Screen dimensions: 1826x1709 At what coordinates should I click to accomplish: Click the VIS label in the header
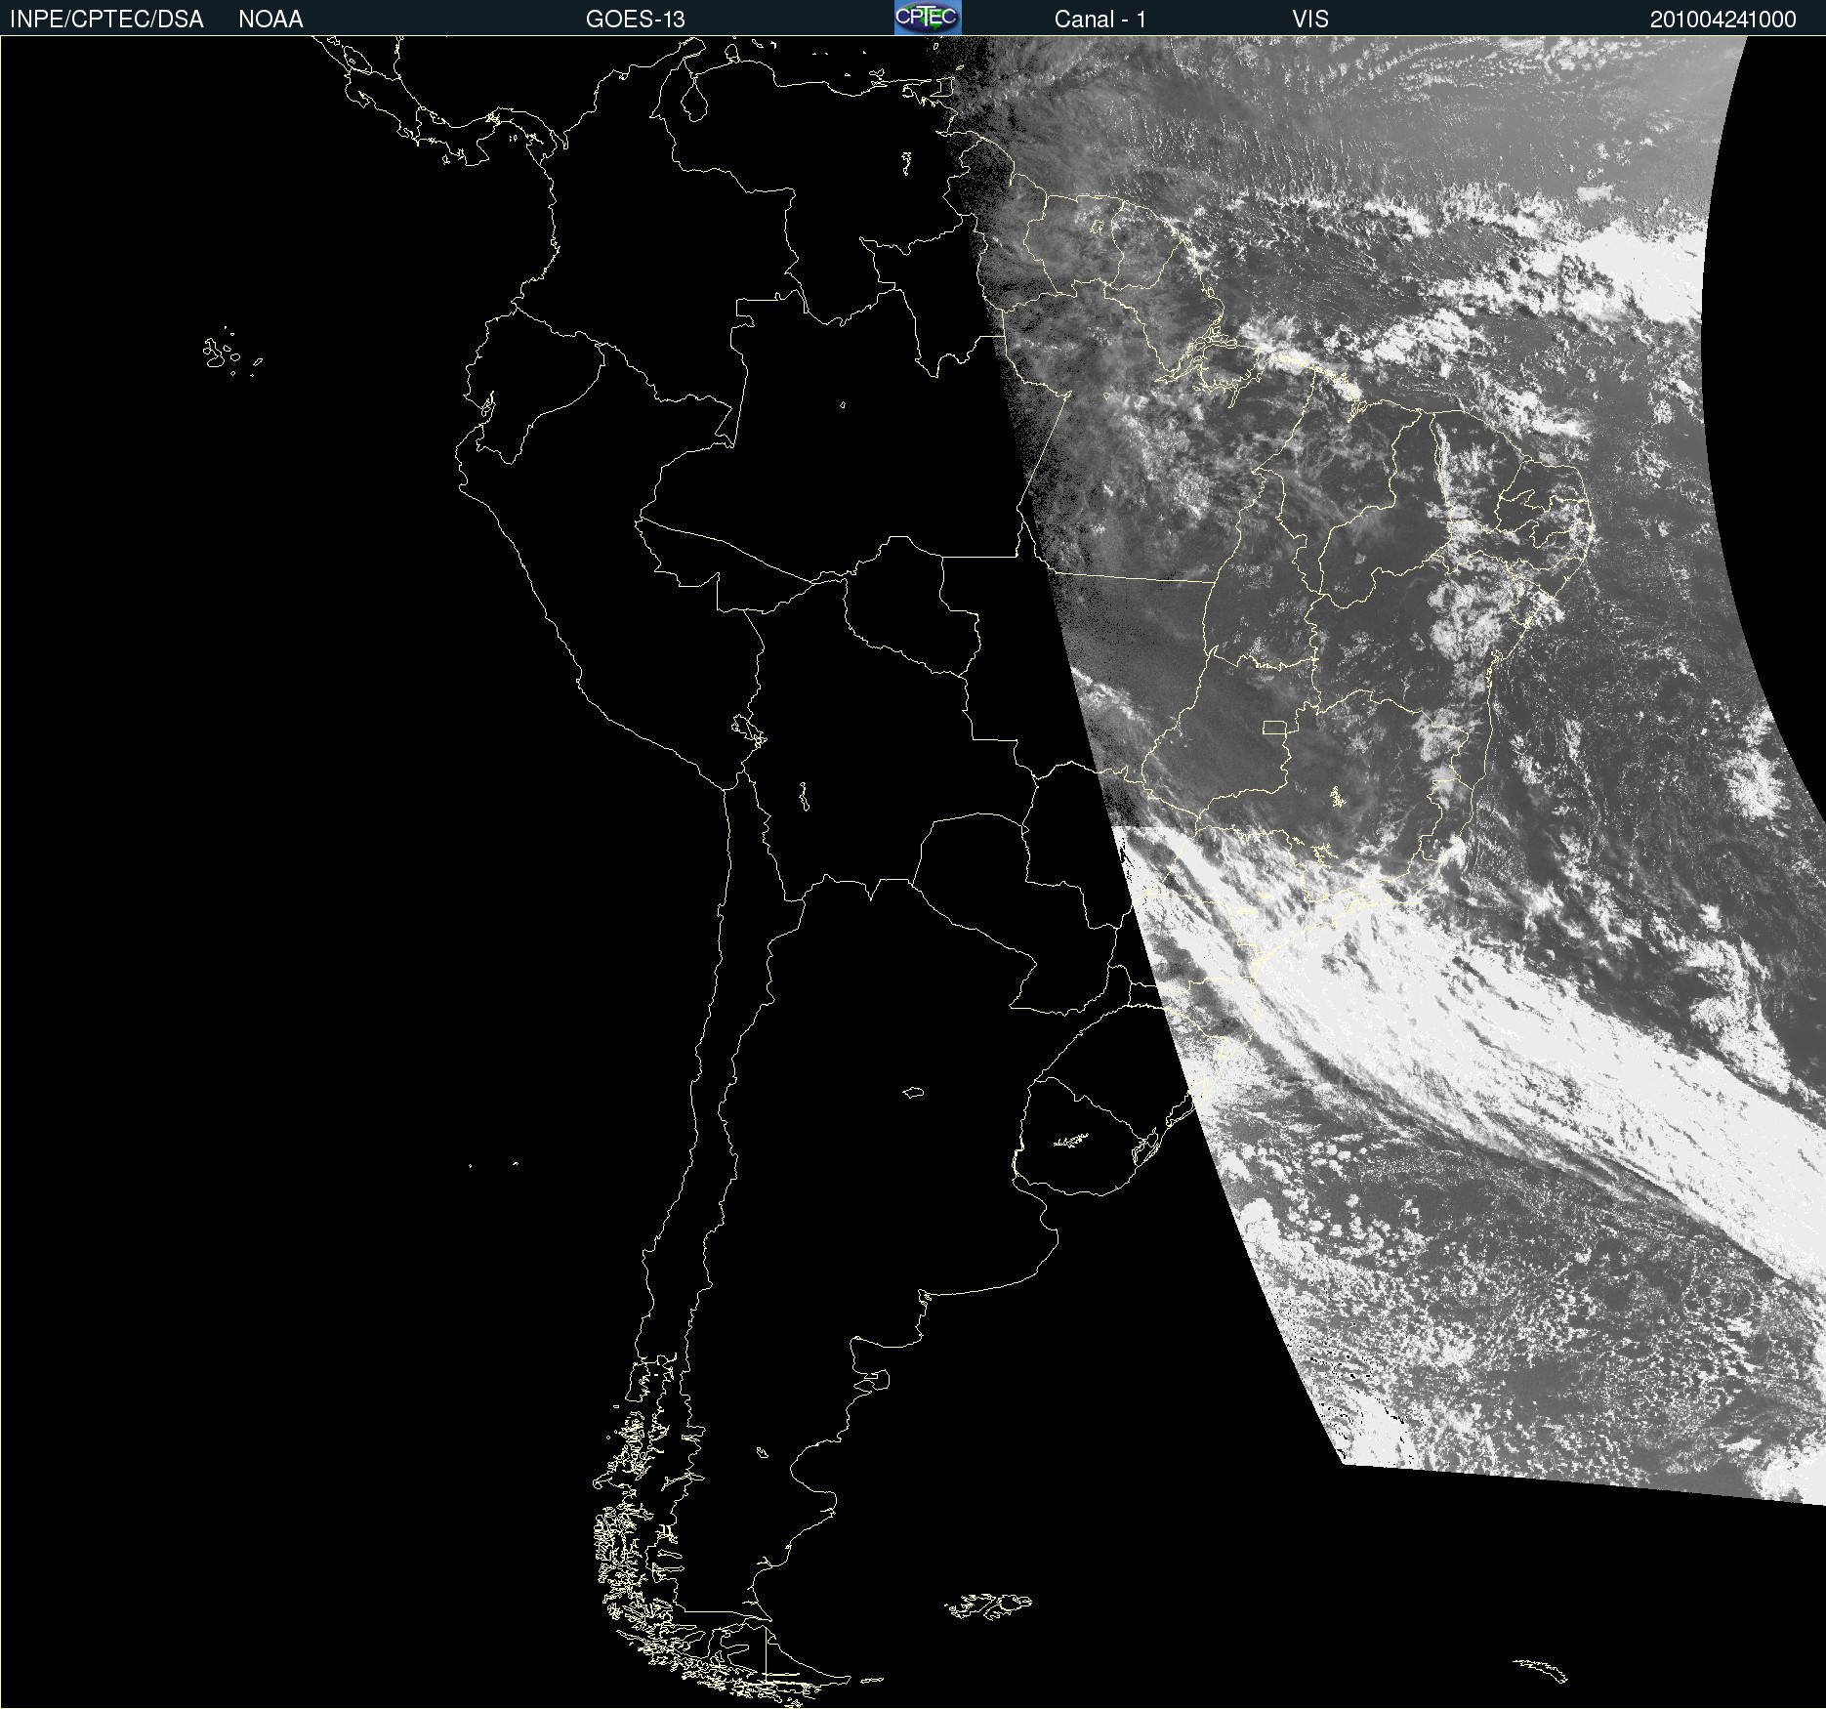click(1310, 20)
